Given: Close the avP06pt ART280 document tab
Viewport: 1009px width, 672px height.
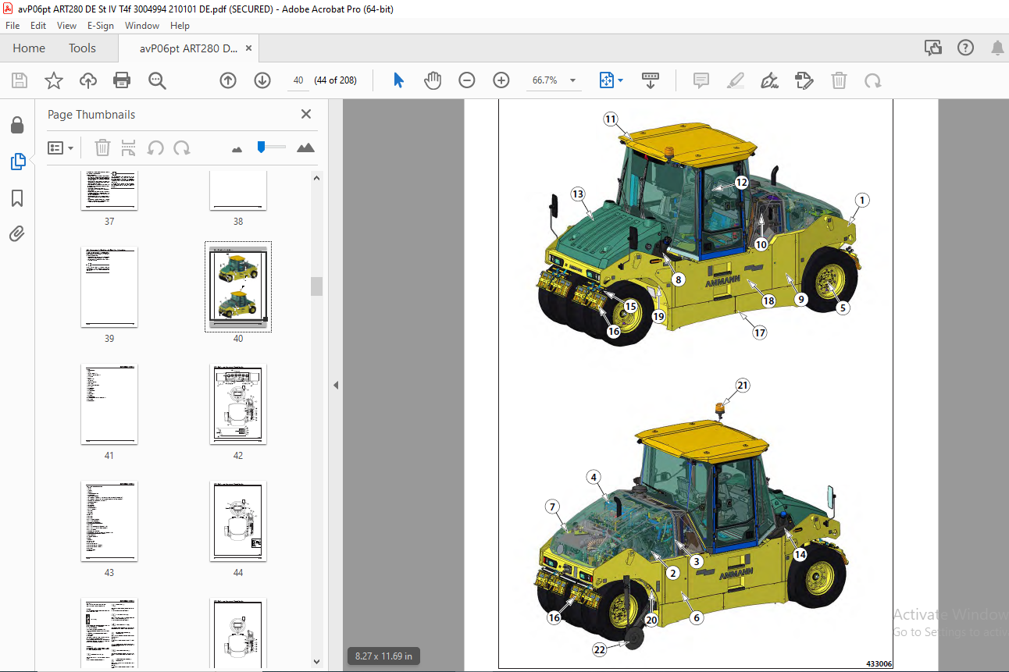Looking at the screenshot, I should pos(248,48).
